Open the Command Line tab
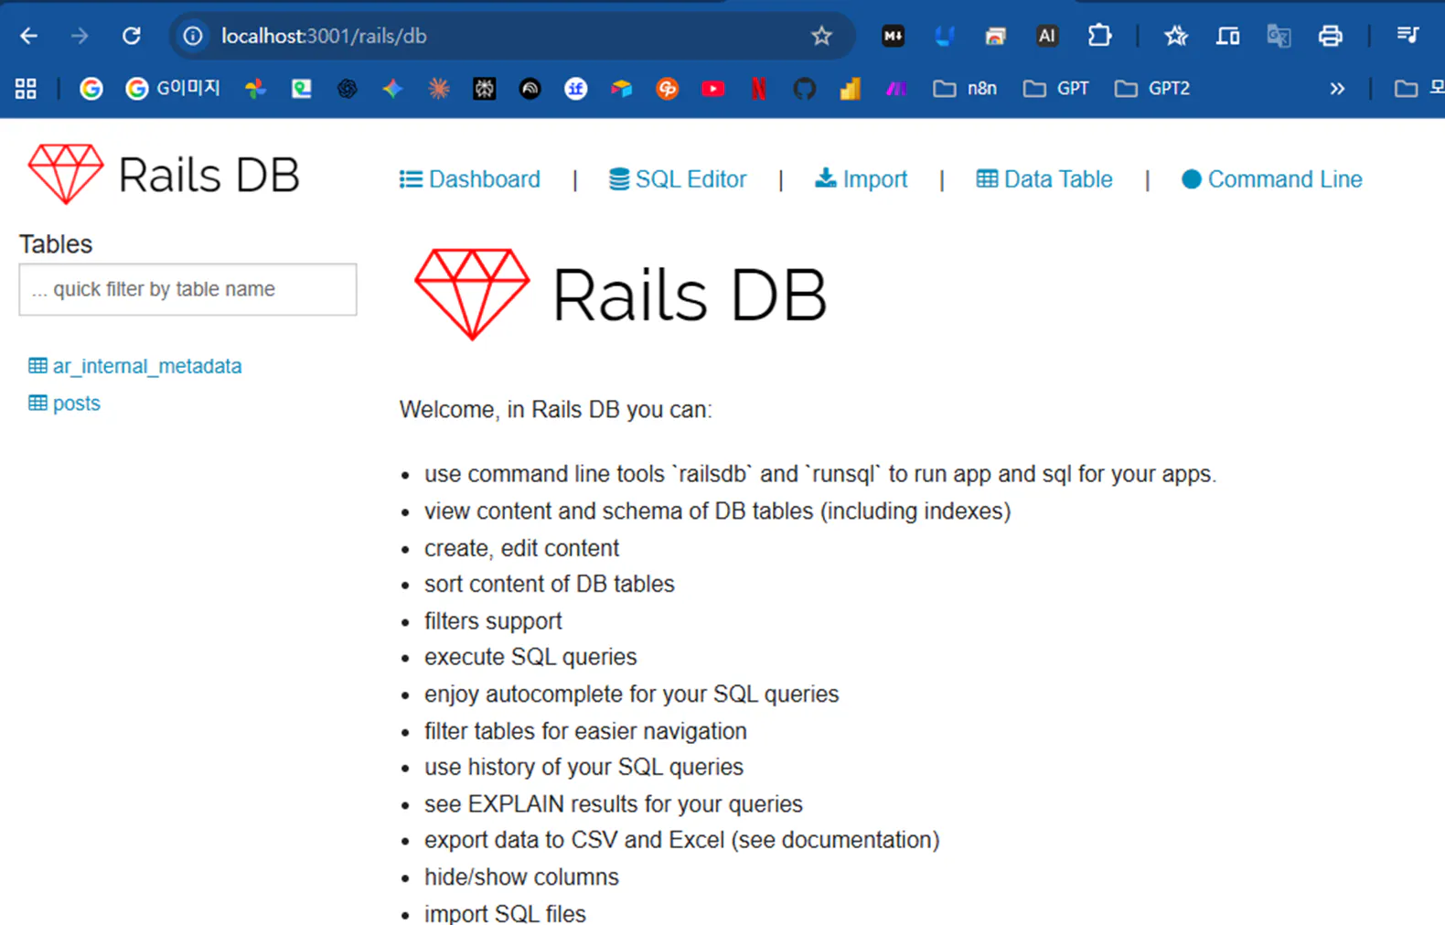The image size is (1445, 925). pyautogui.click(x=1271, y=179)
